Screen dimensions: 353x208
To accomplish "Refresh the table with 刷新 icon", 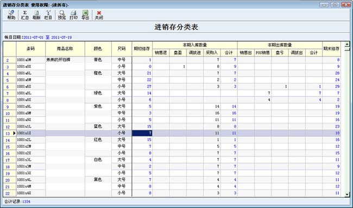I will [x=36, y=15].
